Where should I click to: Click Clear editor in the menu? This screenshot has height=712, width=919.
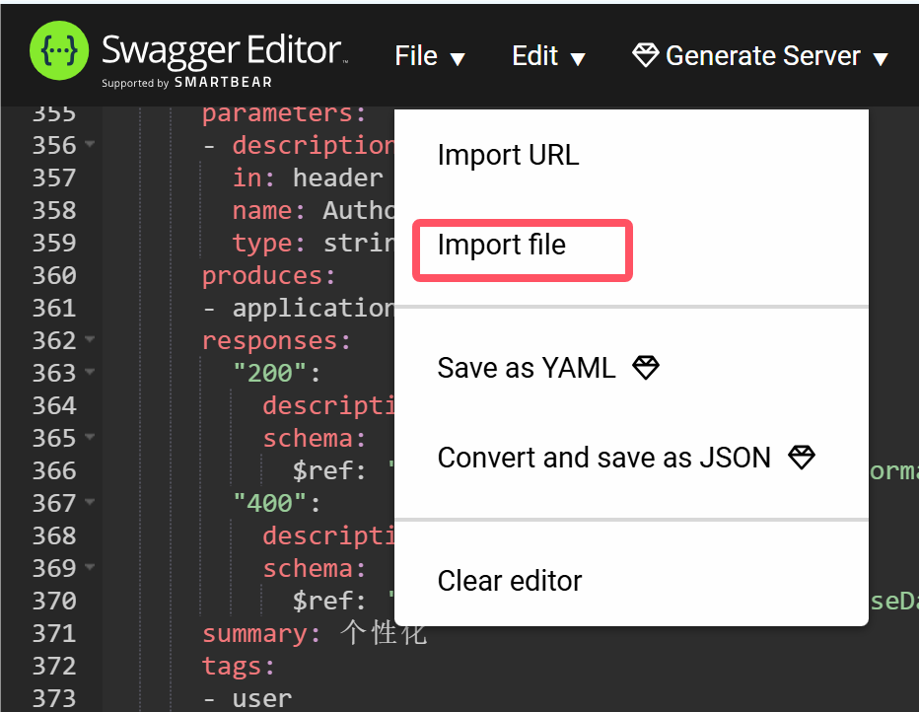pos(510,581)
